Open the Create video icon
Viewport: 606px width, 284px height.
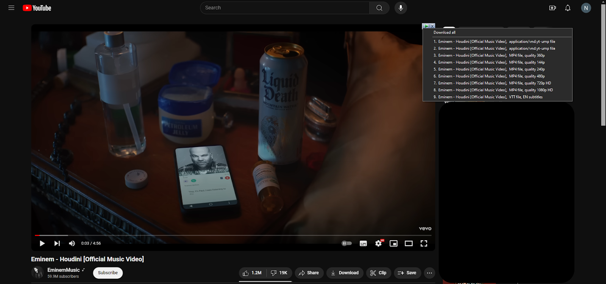pyautogui.click(x=553, y=8)
